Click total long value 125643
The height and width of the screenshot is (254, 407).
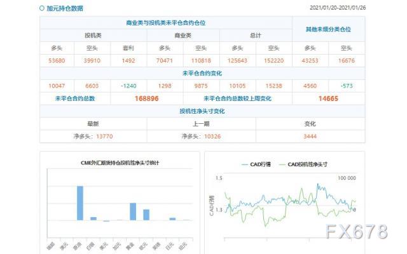(237, 61)
